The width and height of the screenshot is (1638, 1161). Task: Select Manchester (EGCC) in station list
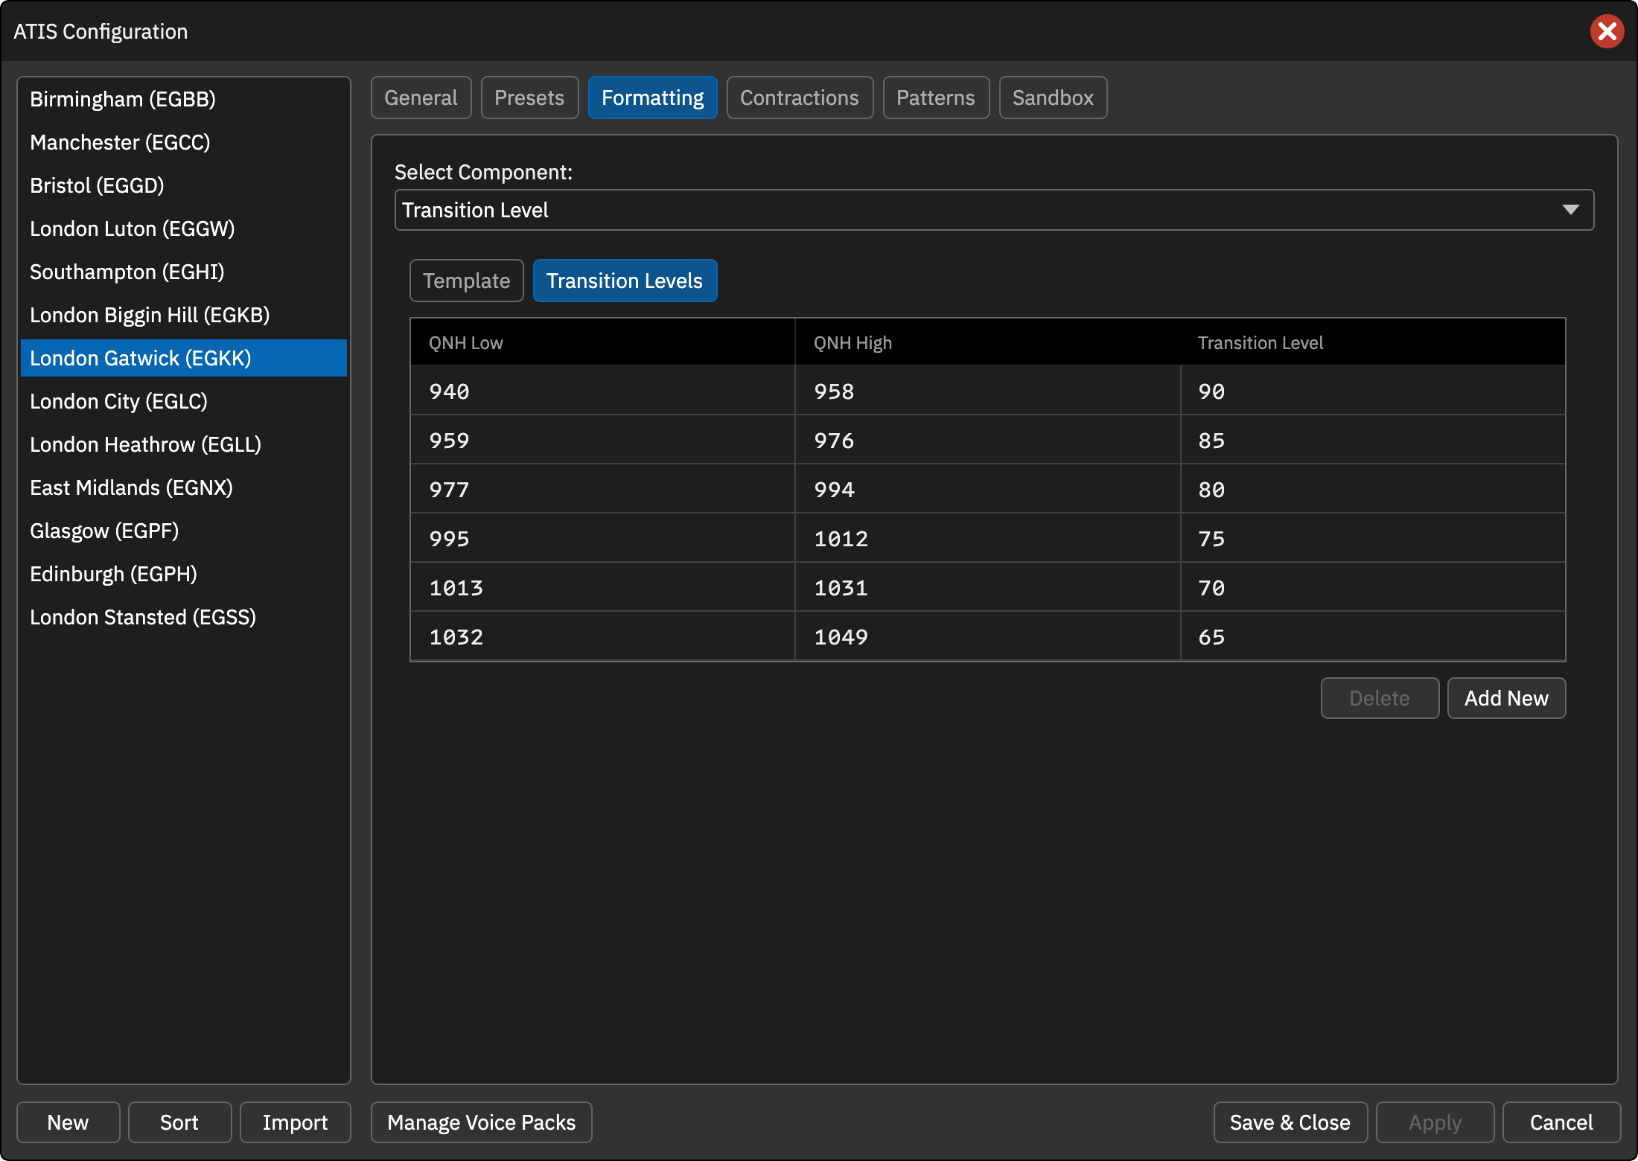183,142
